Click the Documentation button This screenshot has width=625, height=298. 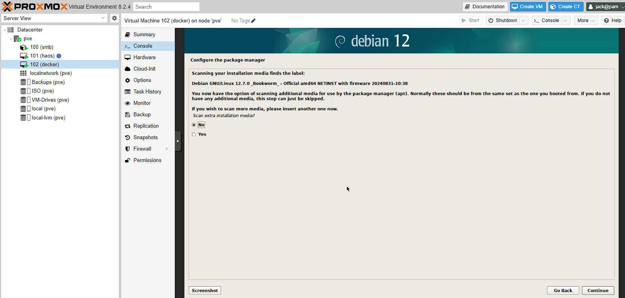coord(485,7)
